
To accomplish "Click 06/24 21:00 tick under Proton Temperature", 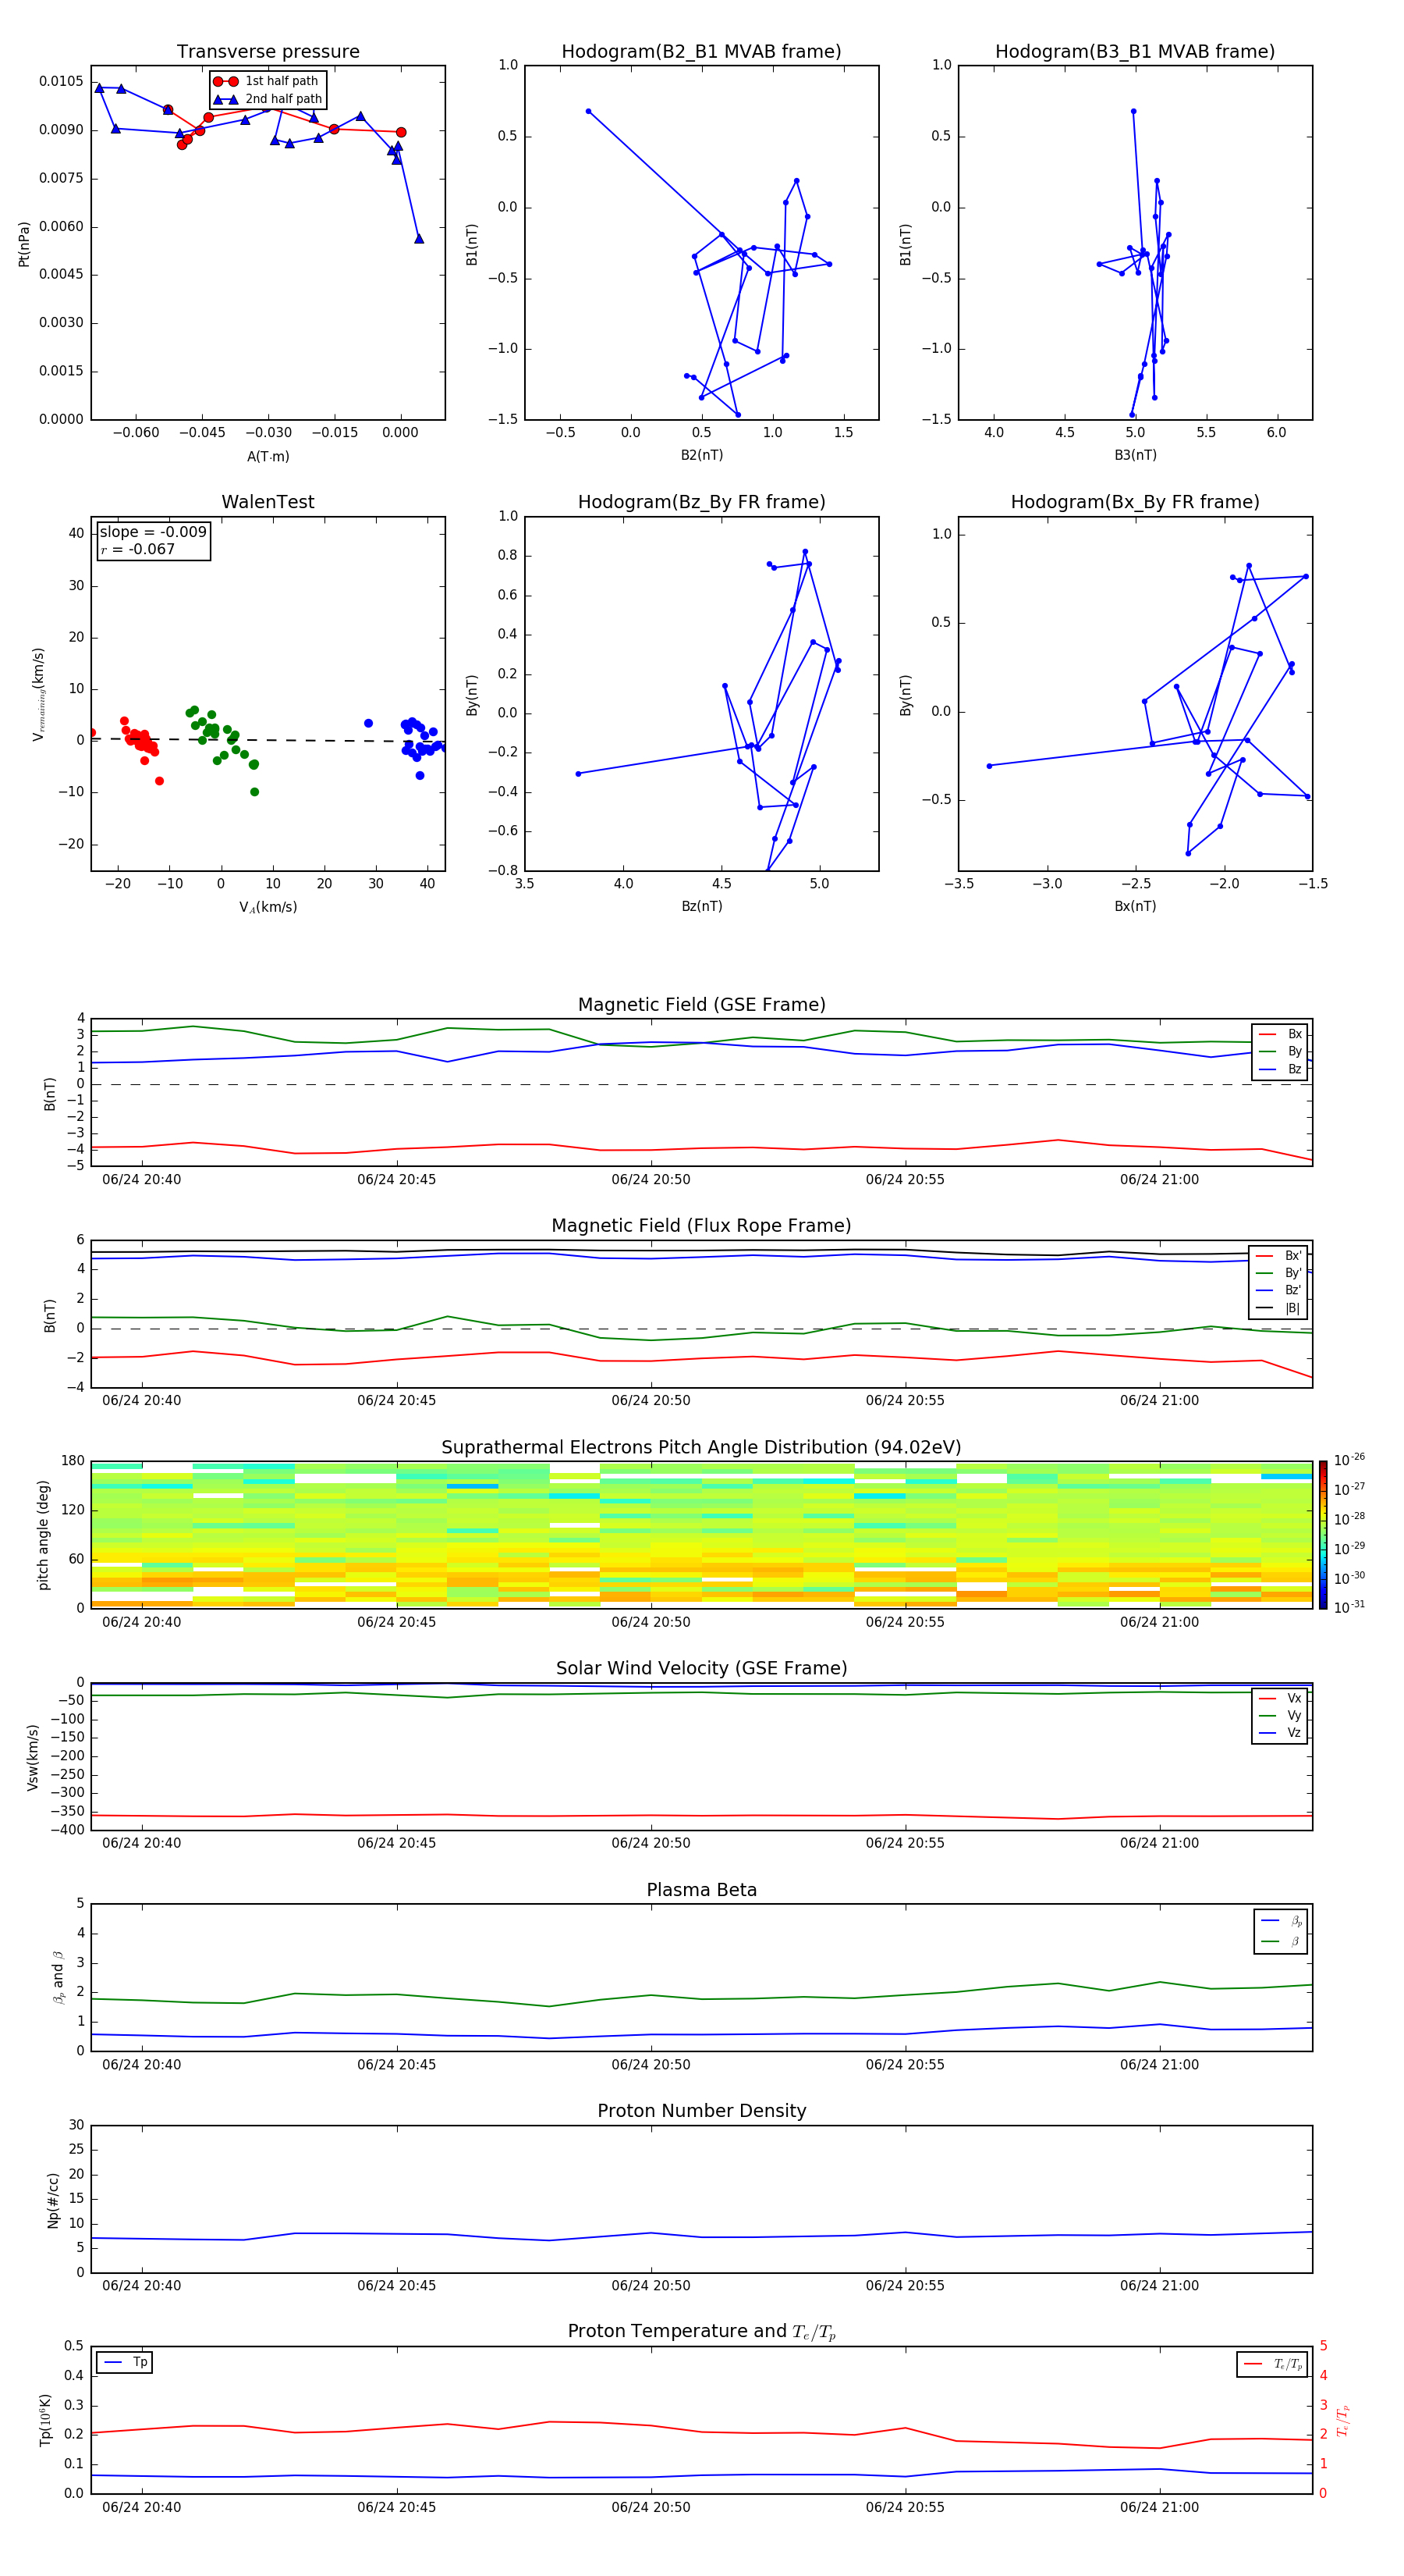I will [x=1159, y=2508].
